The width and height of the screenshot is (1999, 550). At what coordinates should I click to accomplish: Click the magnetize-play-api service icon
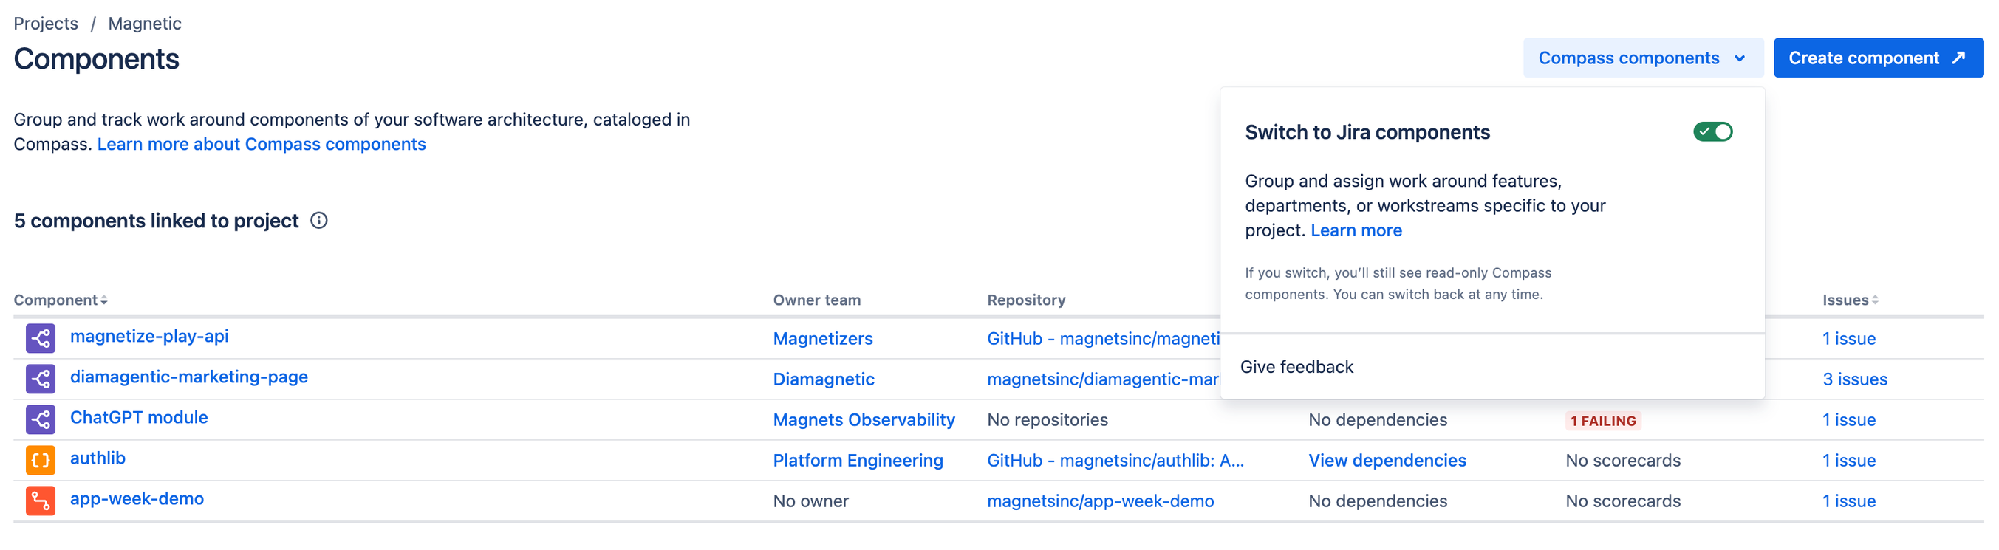pyautogui.click(x=41, y=338)
